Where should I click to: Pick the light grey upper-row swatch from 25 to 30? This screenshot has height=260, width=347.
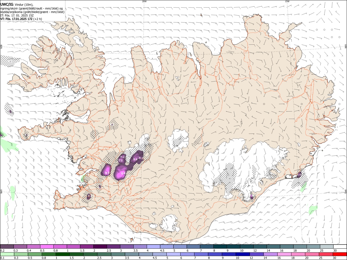coord(326,246)
